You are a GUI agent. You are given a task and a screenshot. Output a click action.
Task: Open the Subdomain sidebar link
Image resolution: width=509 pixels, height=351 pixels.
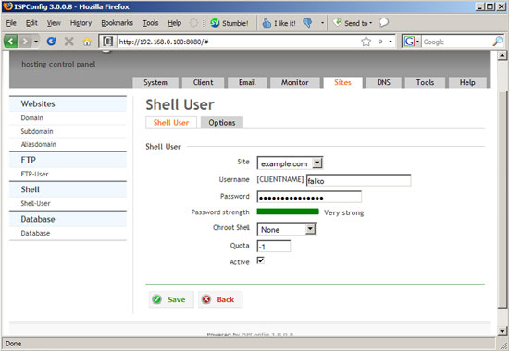(37, 131)
